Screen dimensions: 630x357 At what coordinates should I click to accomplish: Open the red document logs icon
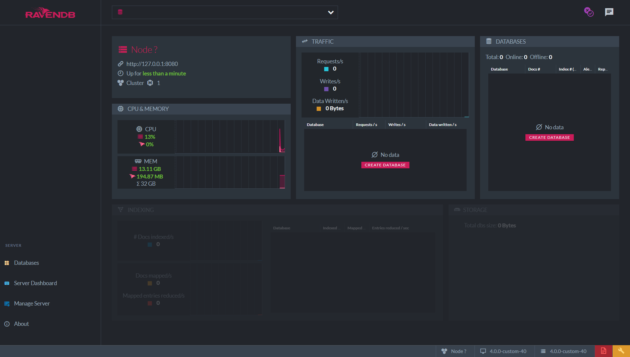603,351
